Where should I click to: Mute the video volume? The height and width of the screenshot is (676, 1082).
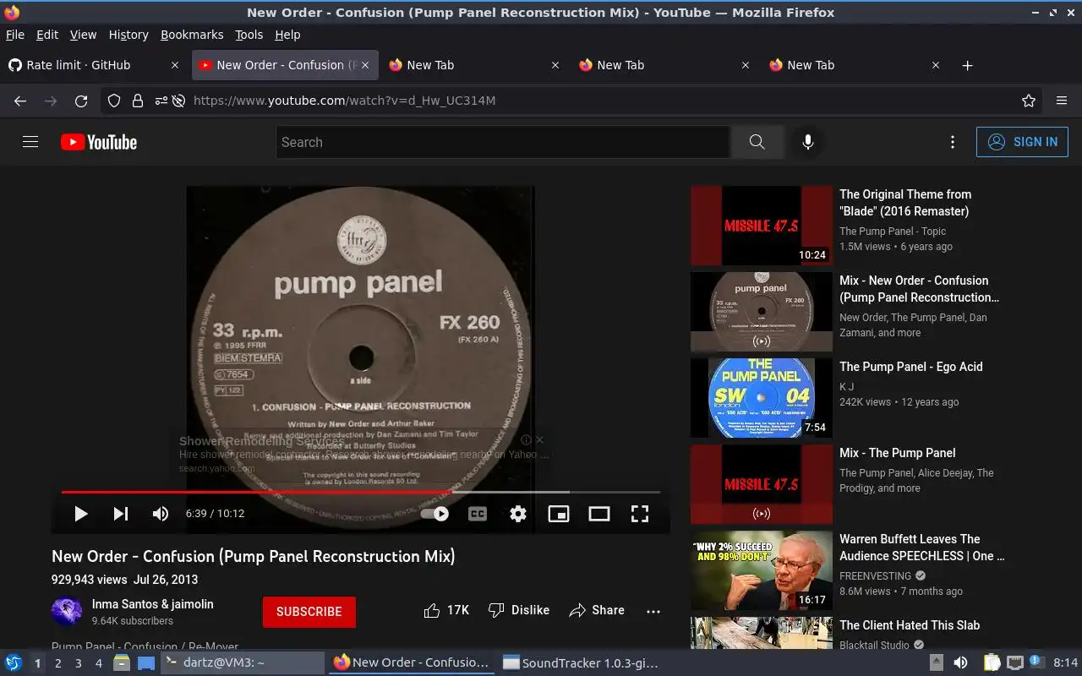tap(161, 514)
